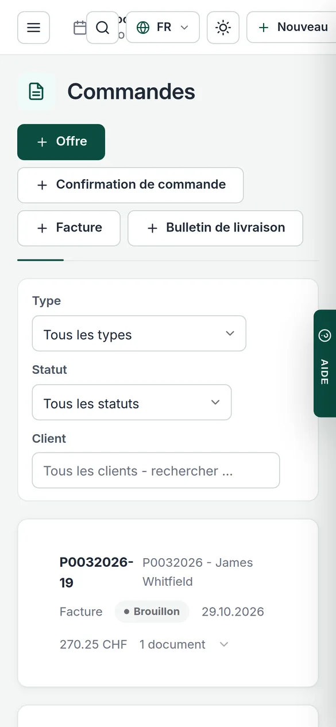The image size is (336, 727).
Task: Click the Nouveau button
Action: coord(293,28)
